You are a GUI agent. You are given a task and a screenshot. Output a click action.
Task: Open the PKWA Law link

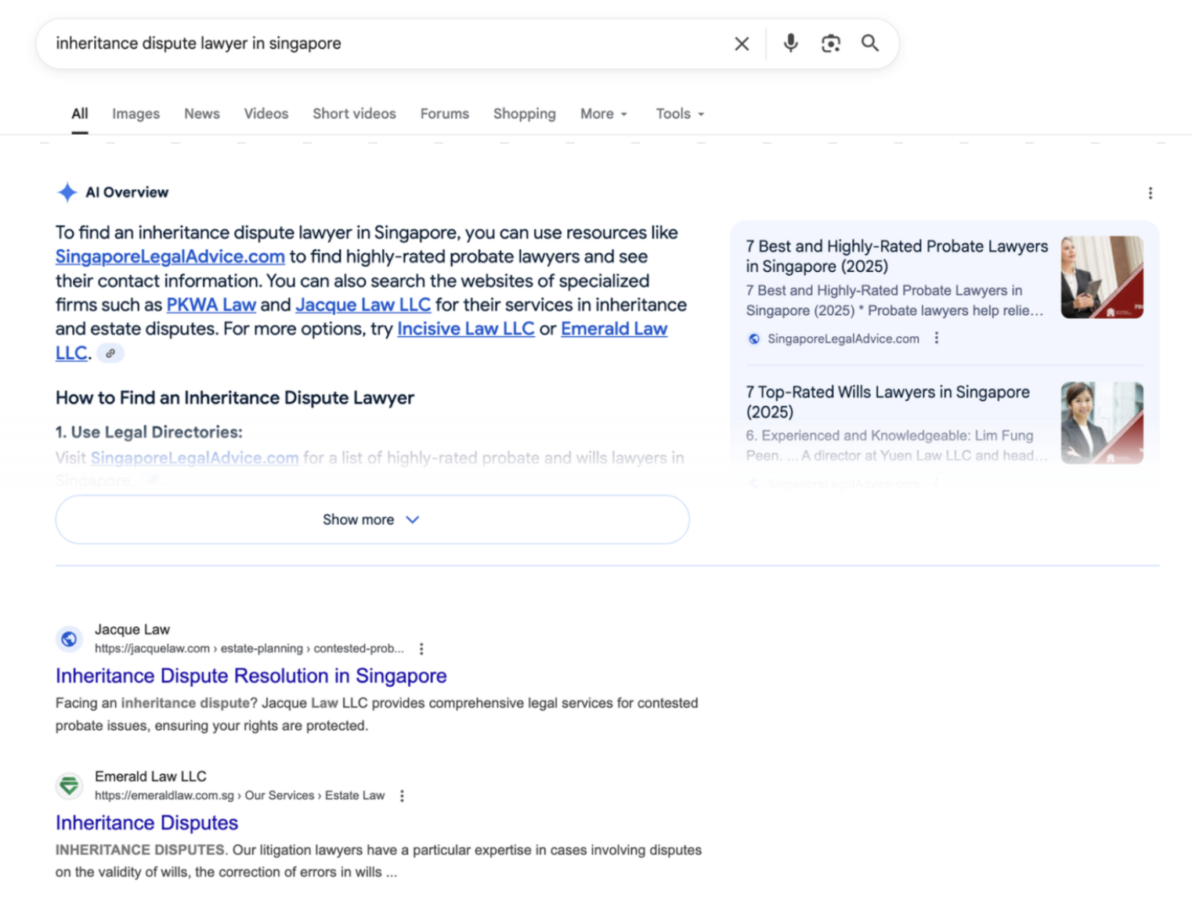click(x=211, y=305)
